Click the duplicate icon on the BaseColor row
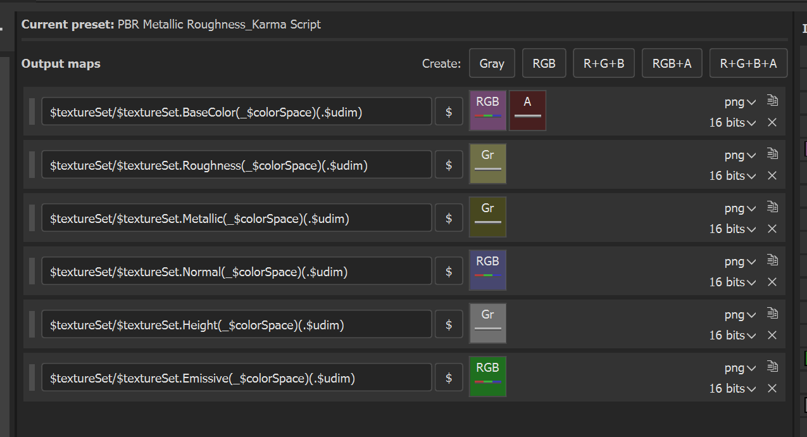This screenshot has width=807, height=437. [x=772, y=100]
